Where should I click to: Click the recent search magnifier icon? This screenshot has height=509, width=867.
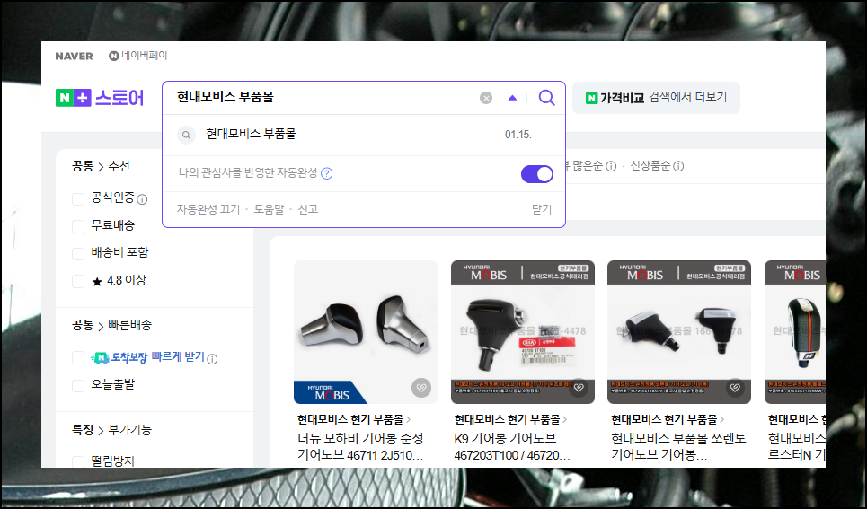coord(186,135)
